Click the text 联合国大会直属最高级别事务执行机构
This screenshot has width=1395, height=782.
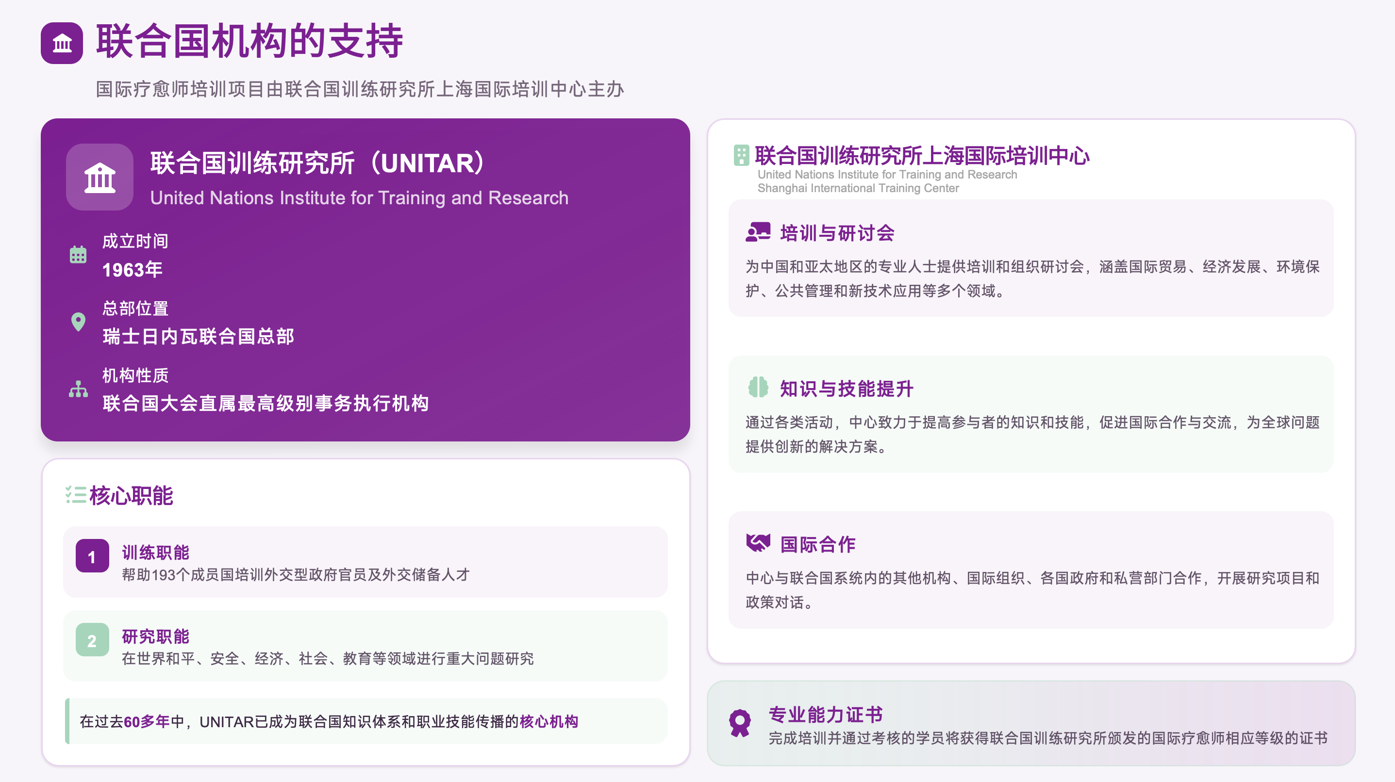[266, 403]
